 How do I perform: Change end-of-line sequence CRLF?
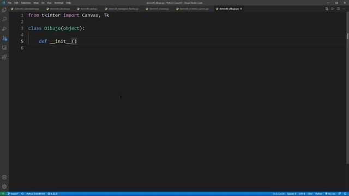310,194
